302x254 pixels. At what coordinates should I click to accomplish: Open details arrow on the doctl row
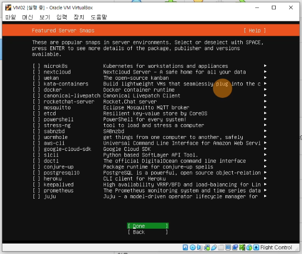(x=265, y=160)
